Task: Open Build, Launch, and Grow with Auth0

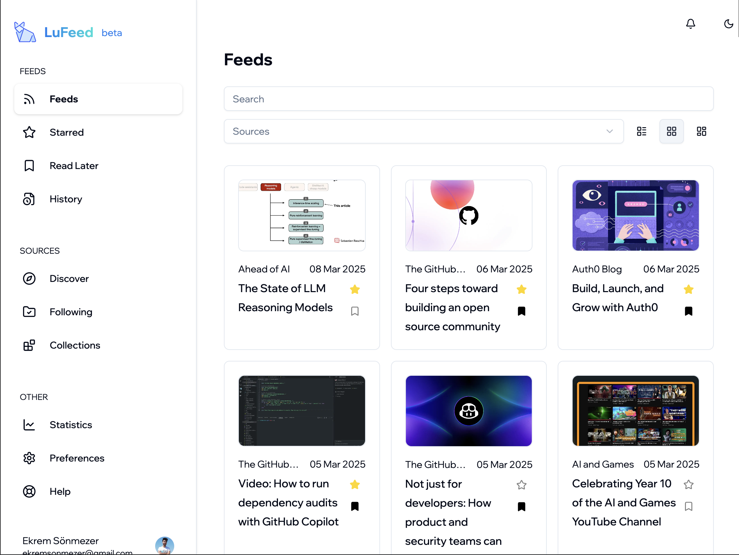Action: click(618, 298)
